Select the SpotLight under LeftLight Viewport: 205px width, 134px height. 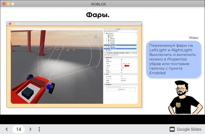click(x=120, y=45)
